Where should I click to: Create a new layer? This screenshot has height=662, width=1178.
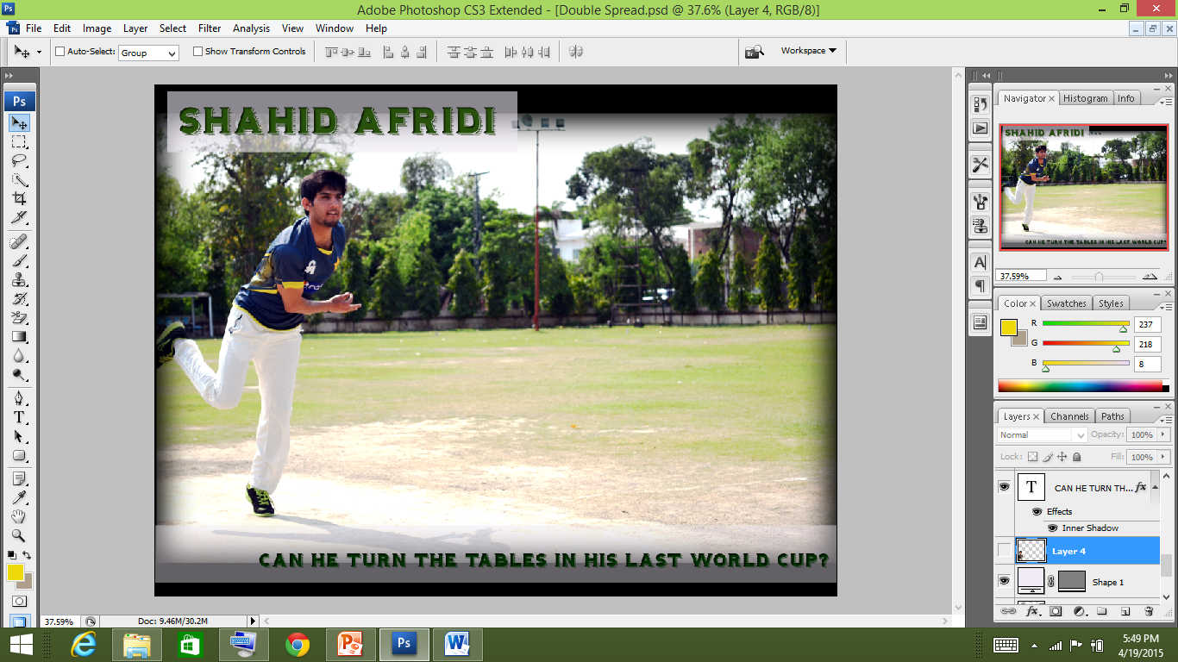pos(1125,611)
